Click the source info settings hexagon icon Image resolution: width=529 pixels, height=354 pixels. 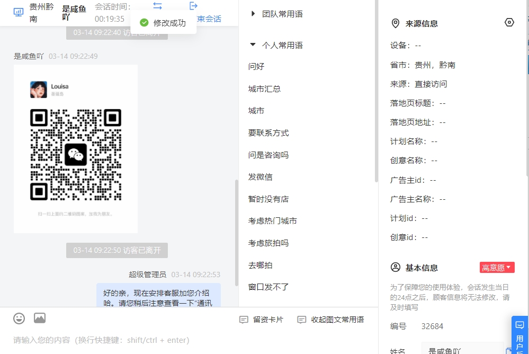pyautogui.click(x=509, y=23)
